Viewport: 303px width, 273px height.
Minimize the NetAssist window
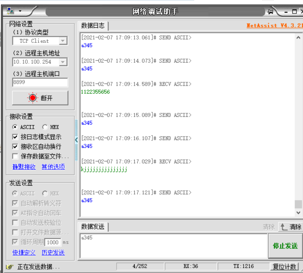286,12
